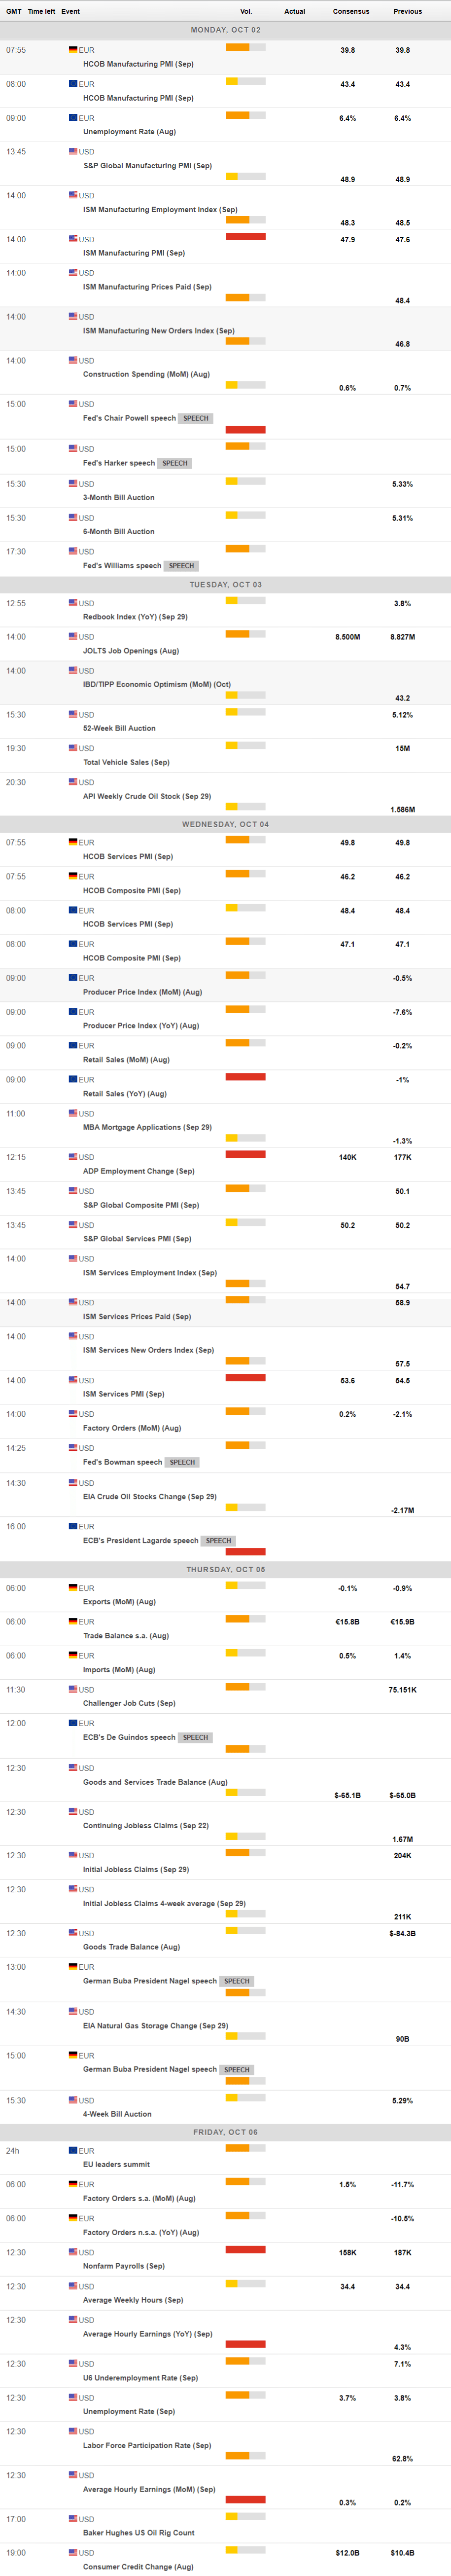Screen dimensions: 451x2576
Task: Click the German flag on the Trade Balance s.a. row
Action: (73, 1621)
